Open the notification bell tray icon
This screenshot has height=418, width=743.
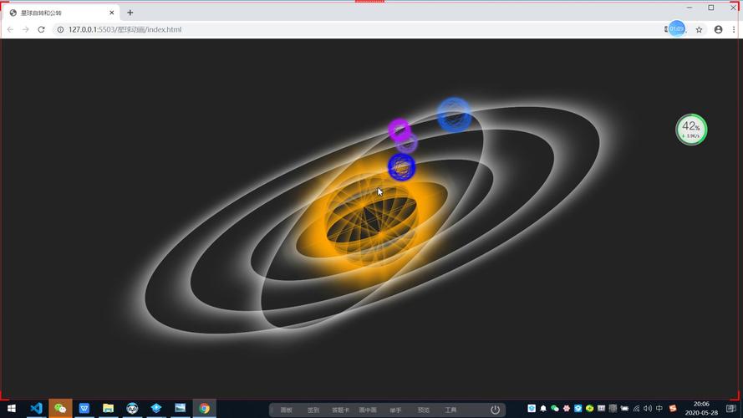point(543,409)
